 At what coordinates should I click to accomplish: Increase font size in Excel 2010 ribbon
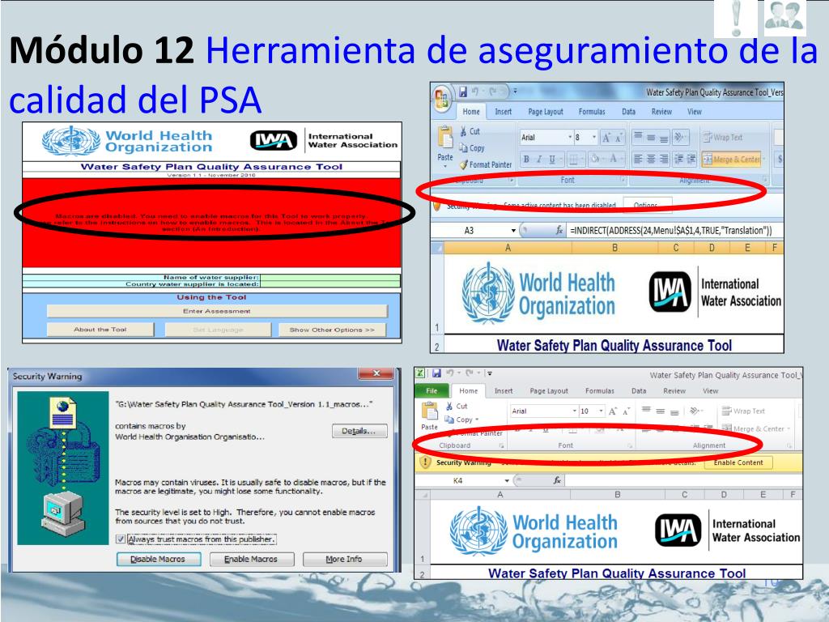(x=613, y=411)
